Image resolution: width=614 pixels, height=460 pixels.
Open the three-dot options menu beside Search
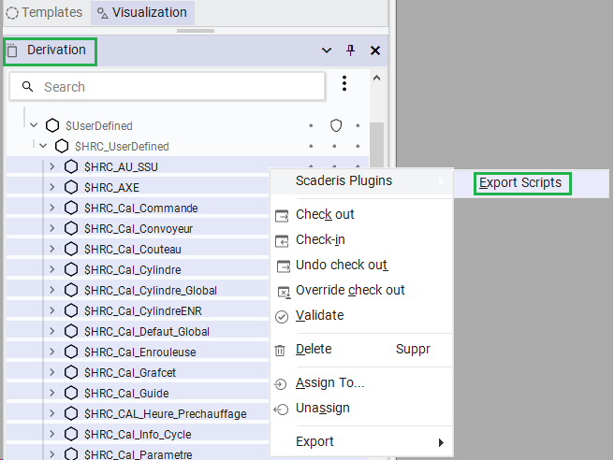(x=344, y=84)
